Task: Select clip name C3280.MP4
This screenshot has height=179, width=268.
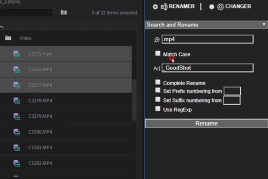Action: point(40,132)
